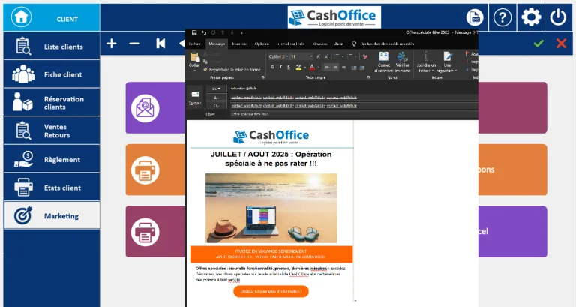Viewport: 576px width, 307px height.
Task: Click the plus icon to add record
Action: pyautogui.click(x=112, y=44)
